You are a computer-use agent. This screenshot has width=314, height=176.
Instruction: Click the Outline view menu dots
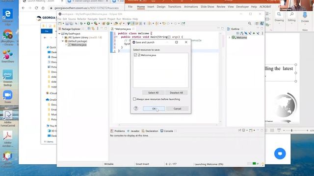pos(262,33)
